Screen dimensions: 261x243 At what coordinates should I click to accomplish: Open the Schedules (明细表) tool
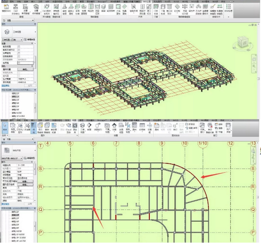tap(142, 127)
